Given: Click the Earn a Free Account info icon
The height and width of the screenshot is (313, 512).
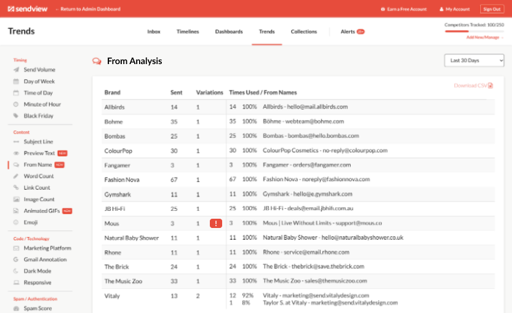Looking at the screenshot, I should 383,9.
